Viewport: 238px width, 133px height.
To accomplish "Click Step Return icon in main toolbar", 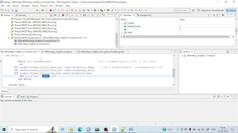I will click(x=67, y=10).
